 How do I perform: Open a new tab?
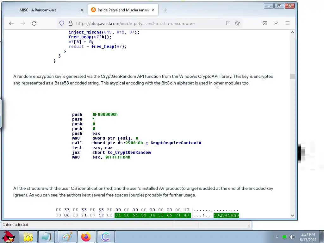(165, 10)
